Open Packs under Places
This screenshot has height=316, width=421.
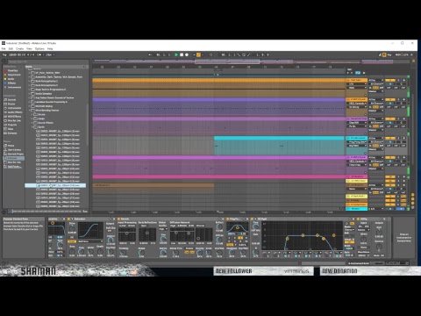[11, 146]
